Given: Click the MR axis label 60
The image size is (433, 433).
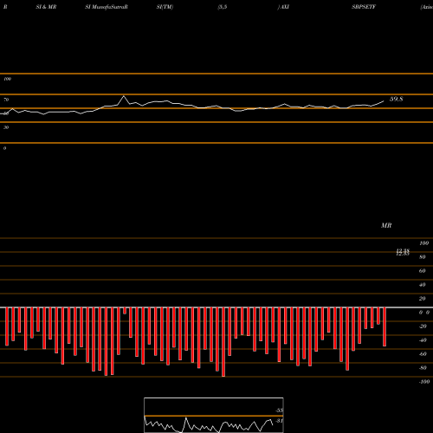Looking at the screenshot, I should click(423, 271).
